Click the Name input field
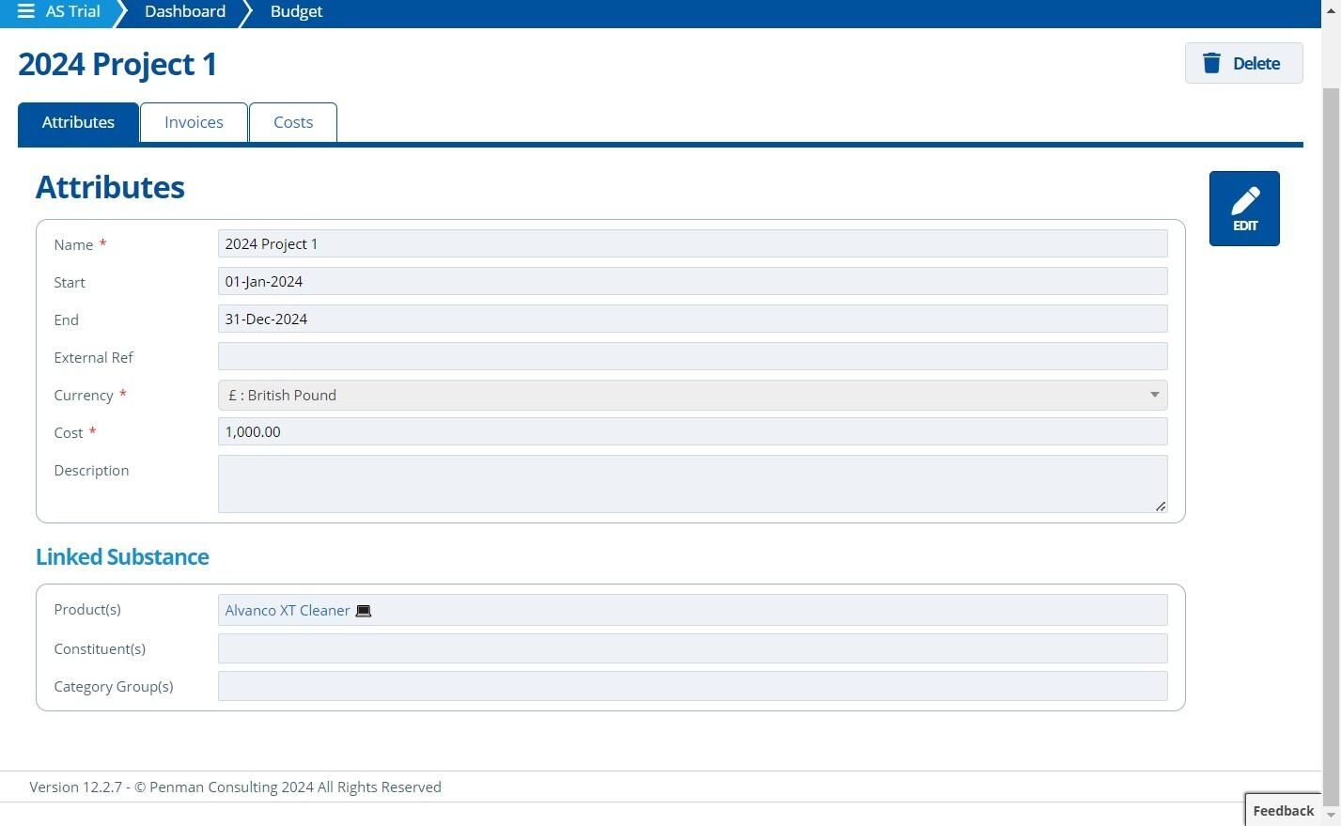 693,243
